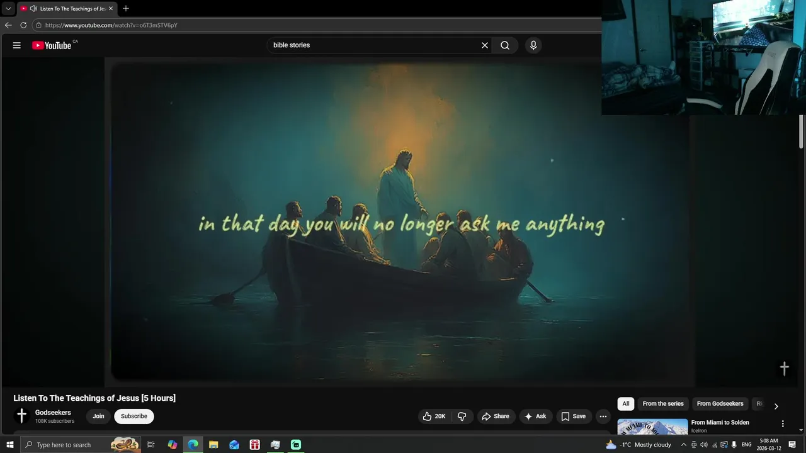Open the Windows Start menu
806x453 pixels.
[x=10, y=445]
